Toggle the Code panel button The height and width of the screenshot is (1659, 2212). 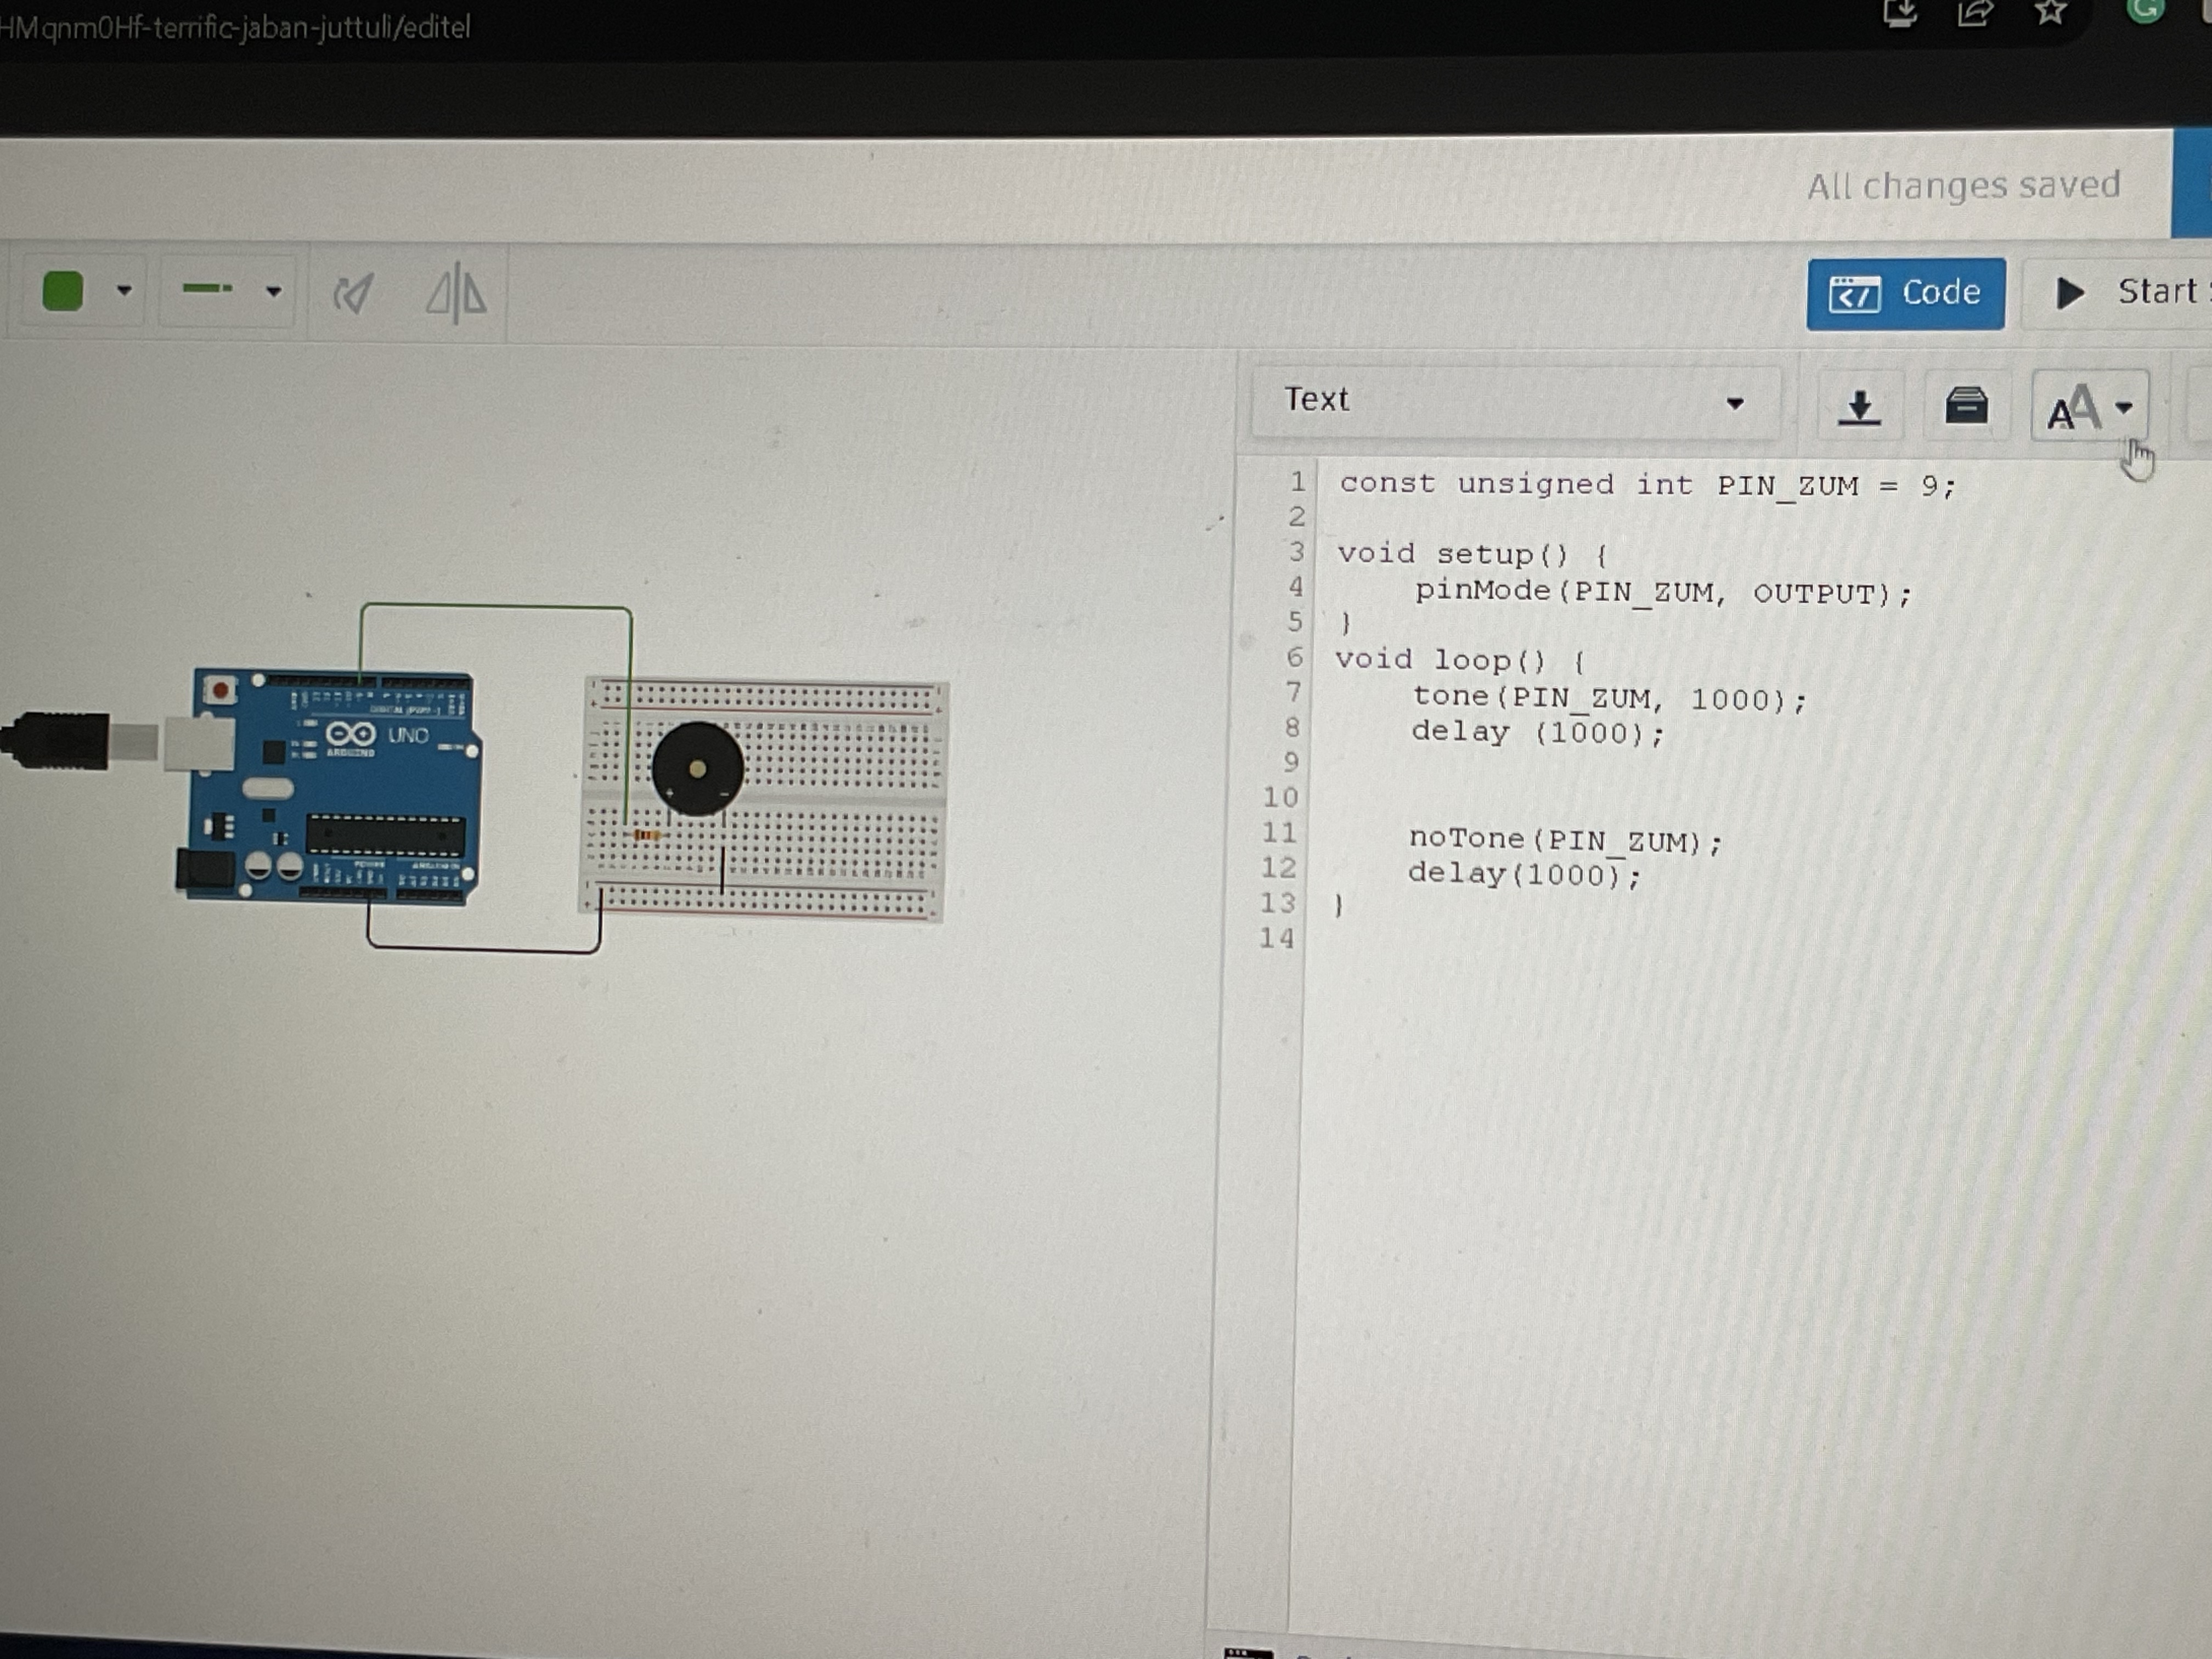(x=1904, y=293)
